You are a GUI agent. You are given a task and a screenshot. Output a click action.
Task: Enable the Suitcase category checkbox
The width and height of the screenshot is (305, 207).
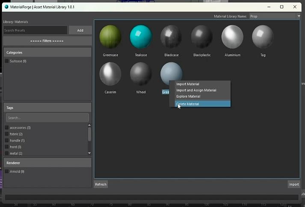pyautogui.click(x=7, y=61)
